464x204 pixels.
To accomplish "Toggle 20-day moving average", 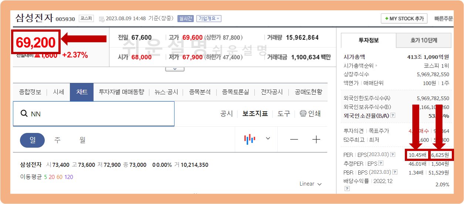I will click(52, 177).
